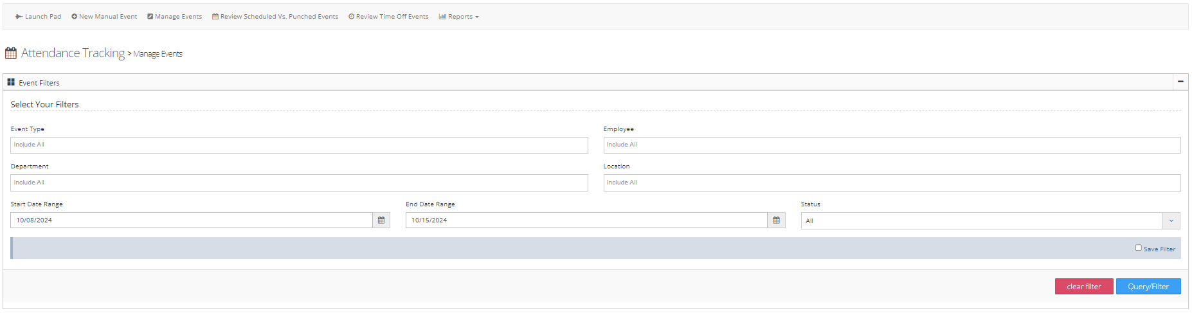This screenshot has height=313, width=1192.
Task: Open the Start Date Range calendar picker
Action: click(x=381, y=220)
